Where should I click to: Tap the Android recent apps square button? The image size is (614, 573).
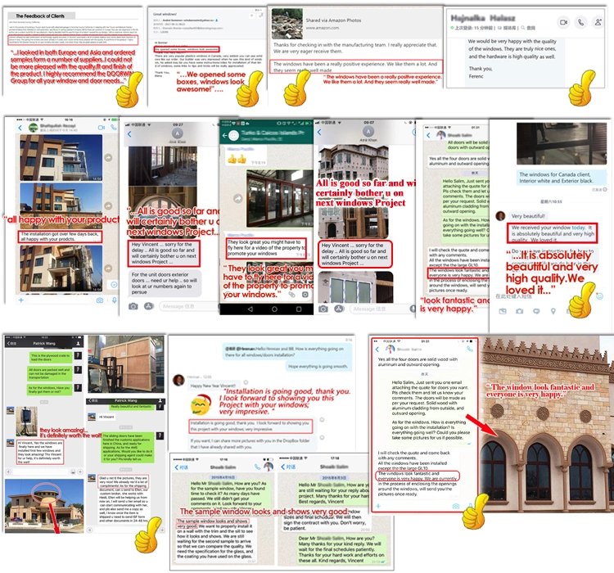coord(299,309)
